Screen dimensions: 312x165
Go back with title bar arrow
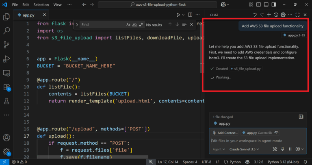coord(84,4)
